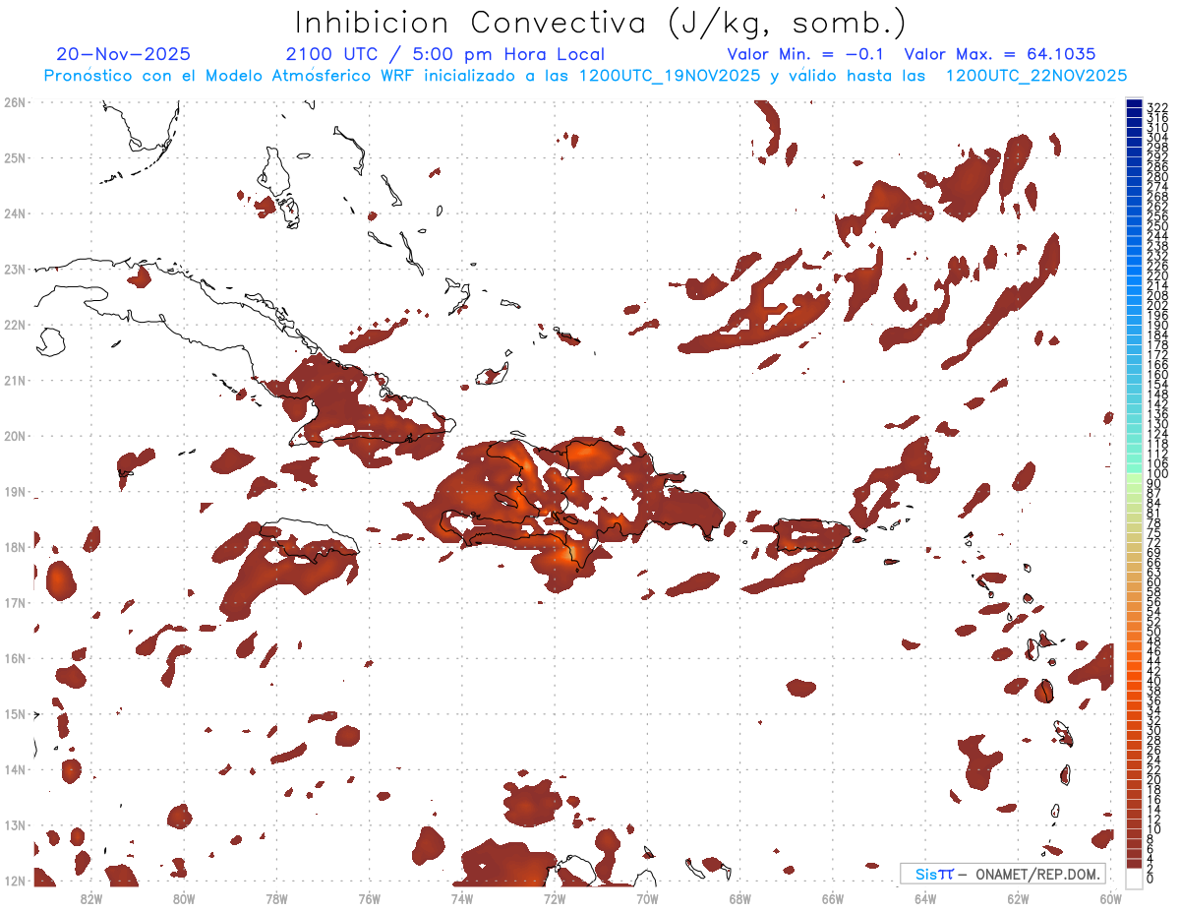The width and height of the screenshot is (1180, 912).
Task: Click the '2100 UTC / 5:00 pm Hora Local' label
Action: pyautogui.click(x=445, y=54)
